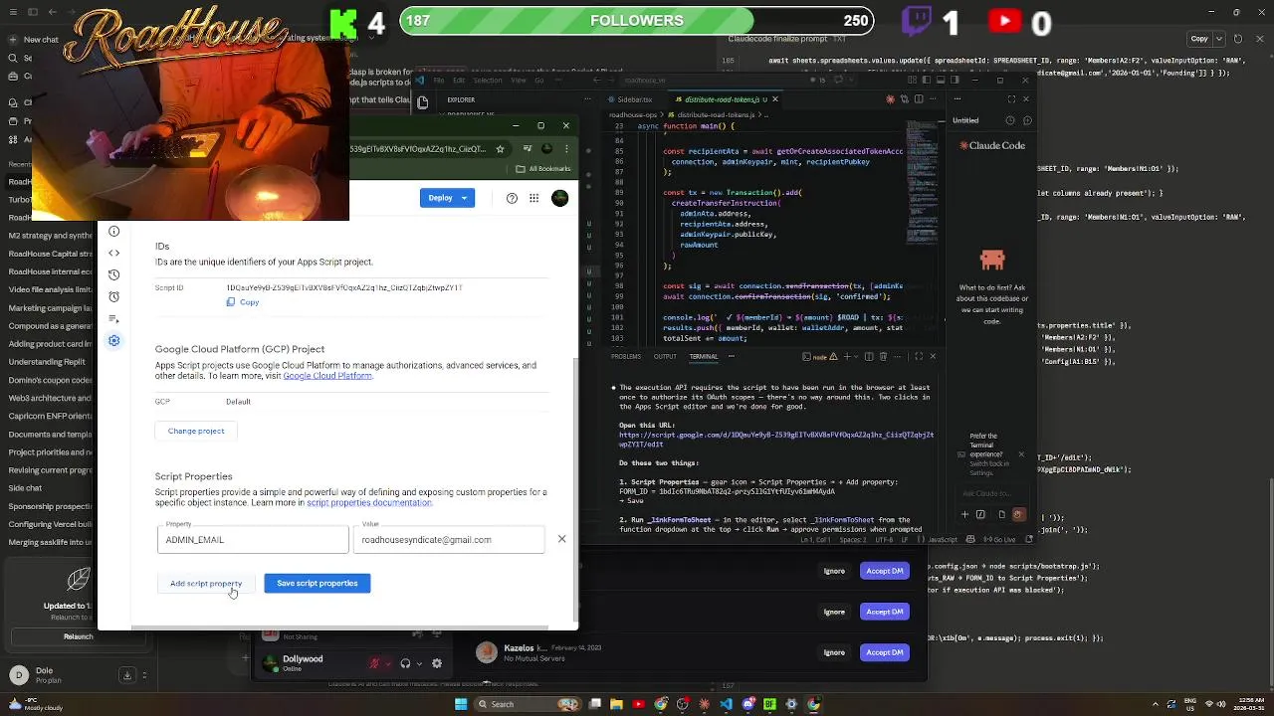Click the Change project button
The image size is (1274, 716).
click(196, 431)
